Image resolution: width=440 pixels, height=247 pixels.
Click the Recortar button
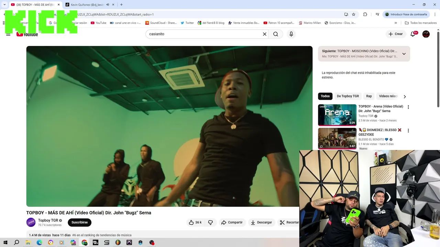pyautogui.click(x=289, y=222)
